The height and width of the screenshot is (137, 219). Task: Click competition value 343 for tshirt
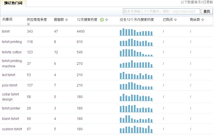point(30,31)
